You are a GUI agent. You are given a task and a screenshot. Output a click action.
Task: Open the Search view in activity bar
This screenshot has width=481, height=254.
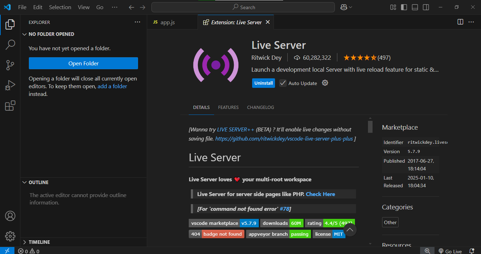coord(10,45)
